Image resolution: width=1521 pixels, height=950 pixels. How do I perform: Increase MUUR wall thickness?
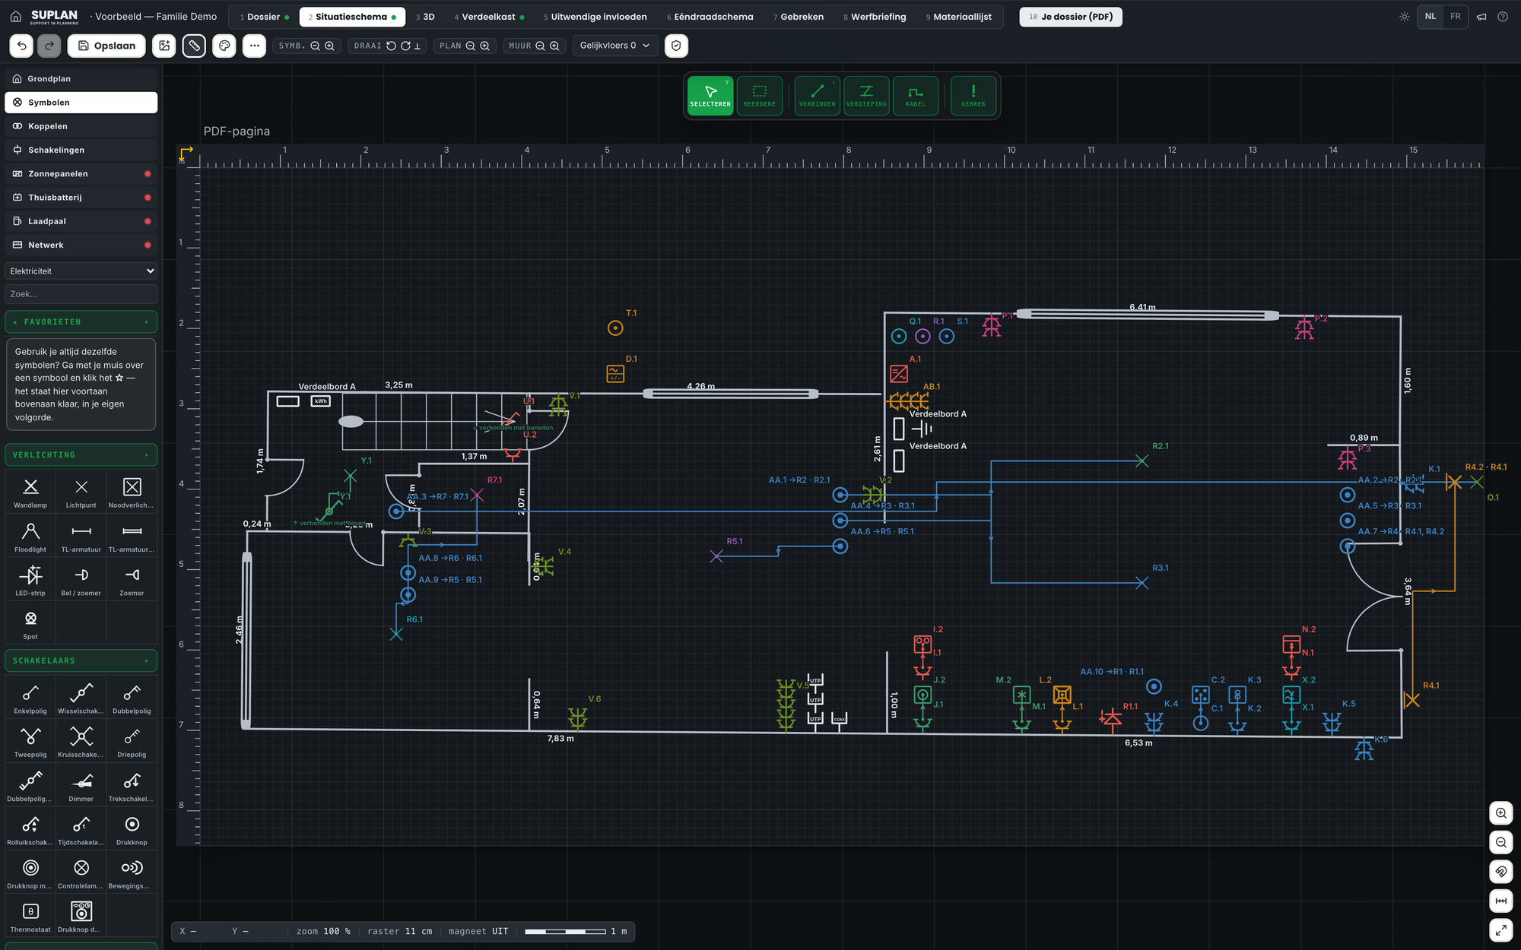pyautogui.click(x=554, y=46)
